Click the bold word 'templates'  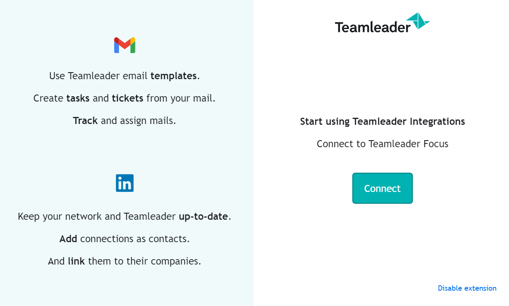pyautogui.click(x=174, y=76)
